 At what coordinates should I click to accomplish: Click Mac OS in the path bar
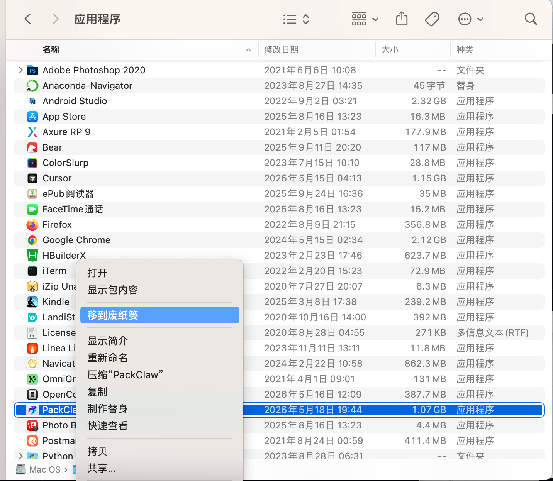coord(38,469)
